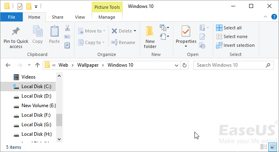279x152 pixels.
Task: Click the Copy icon in Clipboard
Action: 37,31
